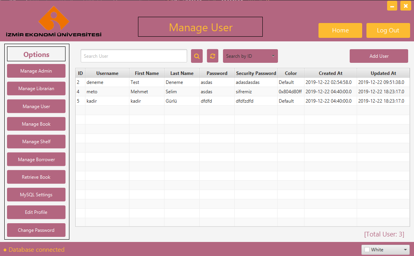Click security password cell dfdfzdfd
The image size is (414, 256).
(256, 101)
